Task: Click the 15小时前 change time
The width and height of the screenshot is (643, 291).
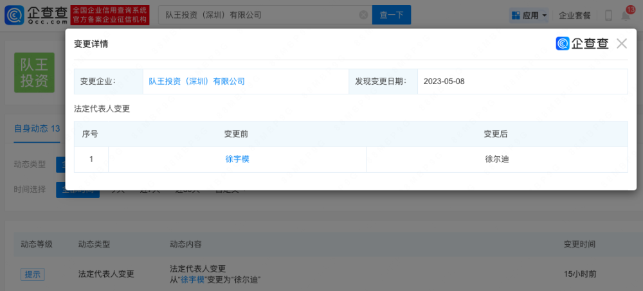Action: click(580, 274)
